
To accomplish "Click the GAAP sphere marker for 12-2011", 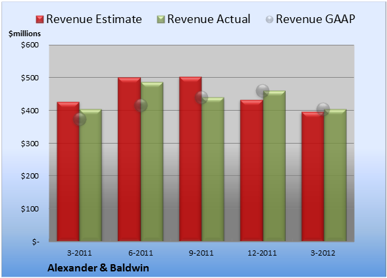I will (x=263, y=91).
